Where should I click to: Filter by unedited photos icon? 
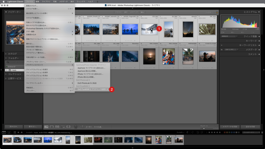[x=202, y=132]
